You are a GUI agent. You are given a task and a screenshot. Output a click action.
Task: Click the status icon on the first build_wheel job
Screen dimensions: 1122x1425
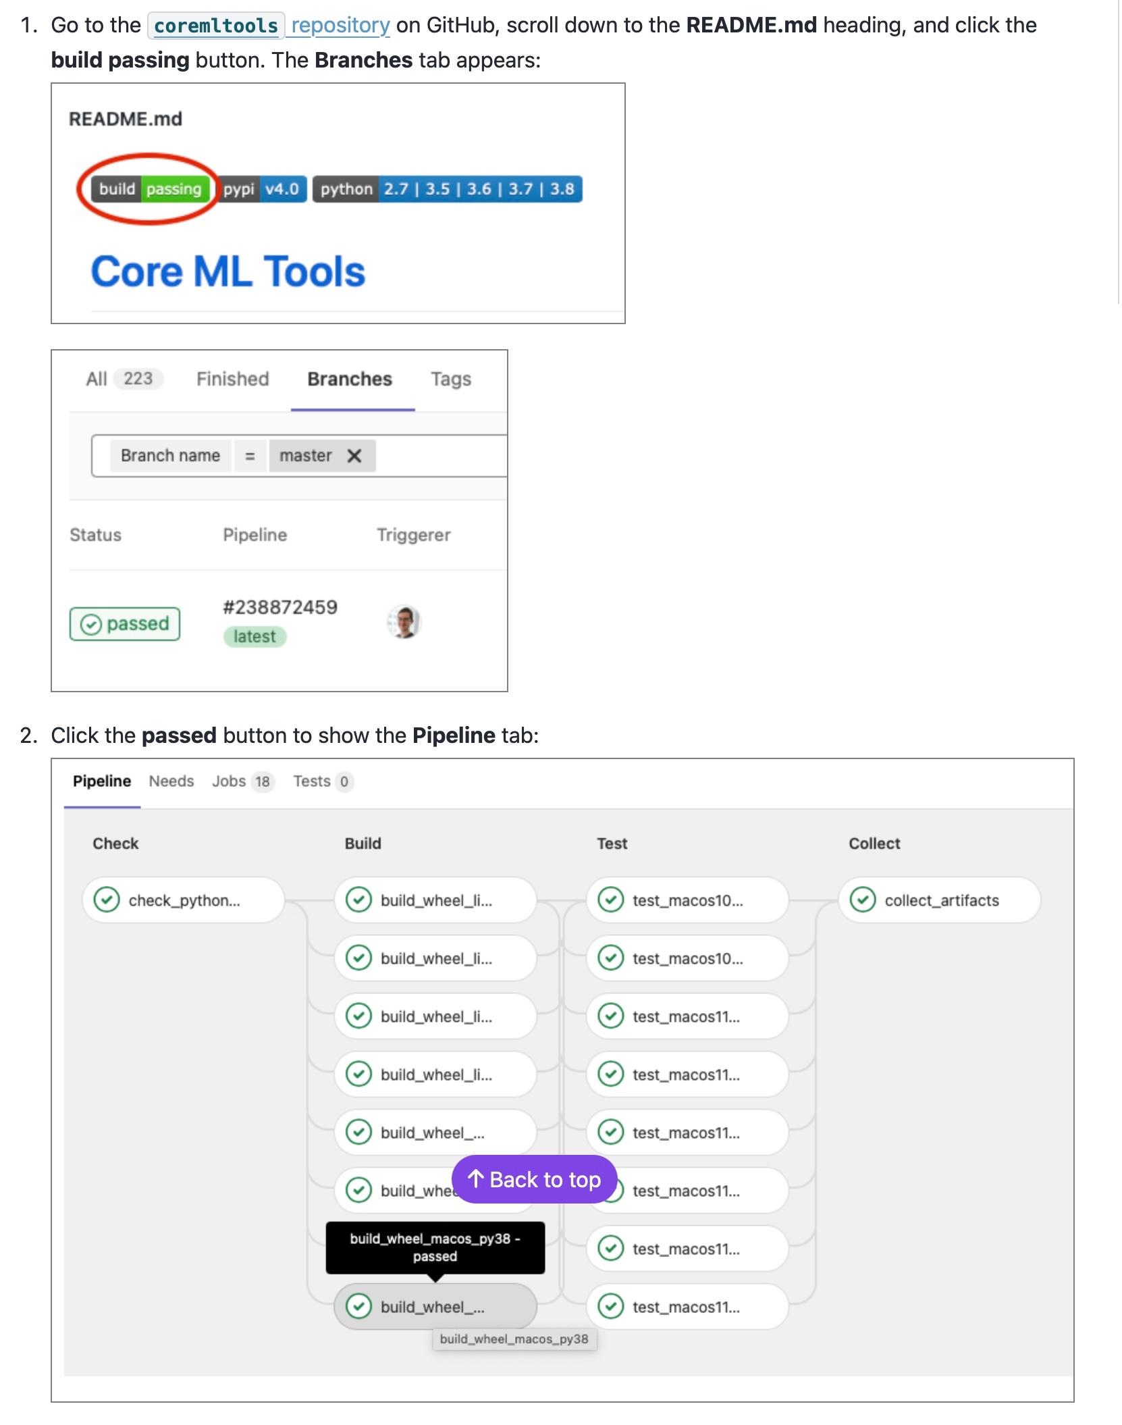pos(359,900)
